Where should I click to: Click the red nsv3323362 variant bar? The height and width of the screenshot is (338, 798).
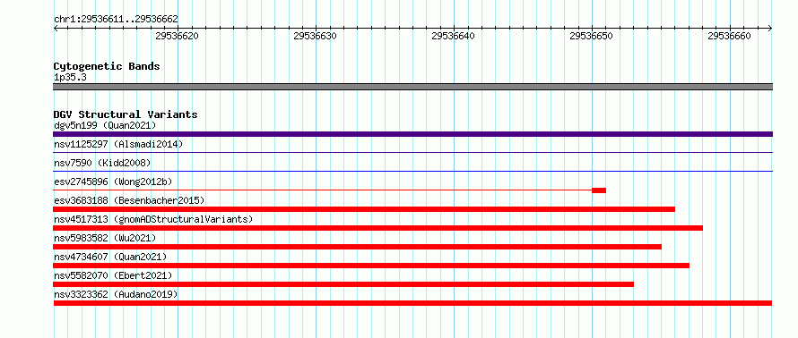tap(412, 303)
